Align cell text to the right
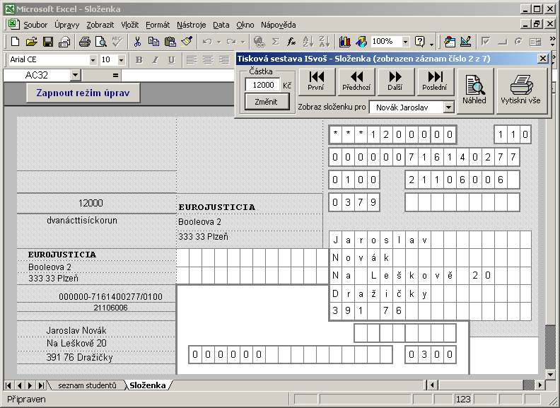 coord(224,60)
